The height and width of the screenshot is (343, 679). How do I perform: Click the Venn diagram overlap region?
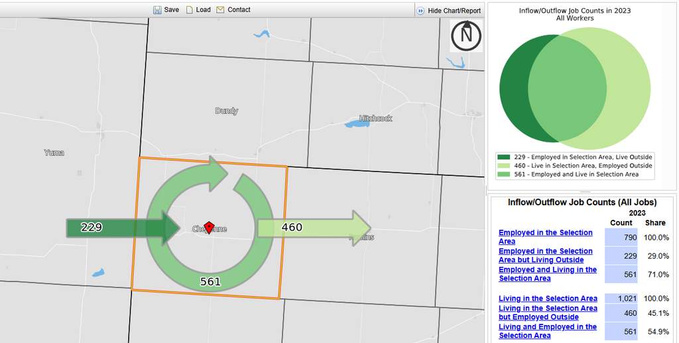[568, 89]
